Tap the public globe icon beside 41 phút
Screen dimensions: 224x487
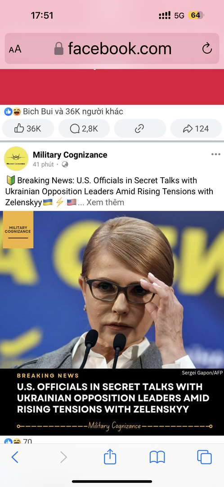click(65, 164)
